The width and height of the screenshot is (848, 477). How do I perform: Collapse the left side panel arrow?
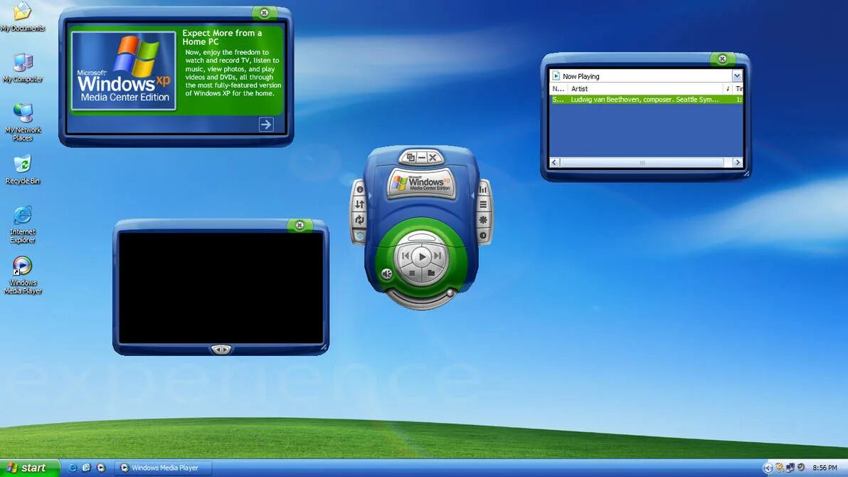click(x=371, y=196)
